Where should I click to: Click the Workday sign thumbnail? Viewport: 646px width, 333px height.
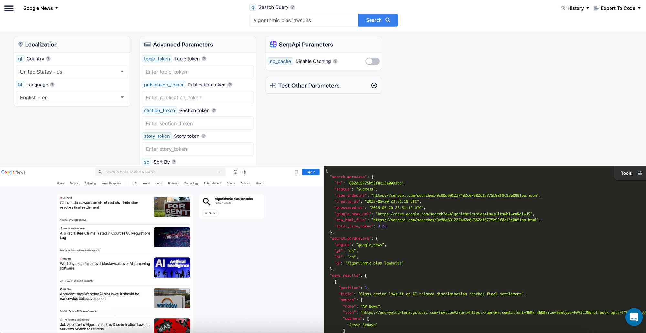tap(172, 298)
